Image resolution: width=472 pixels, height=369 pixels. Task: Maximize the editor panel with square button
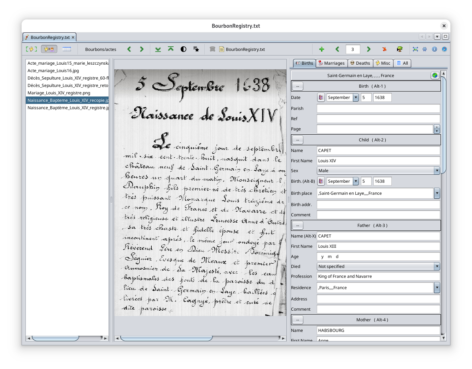(445, 36)
